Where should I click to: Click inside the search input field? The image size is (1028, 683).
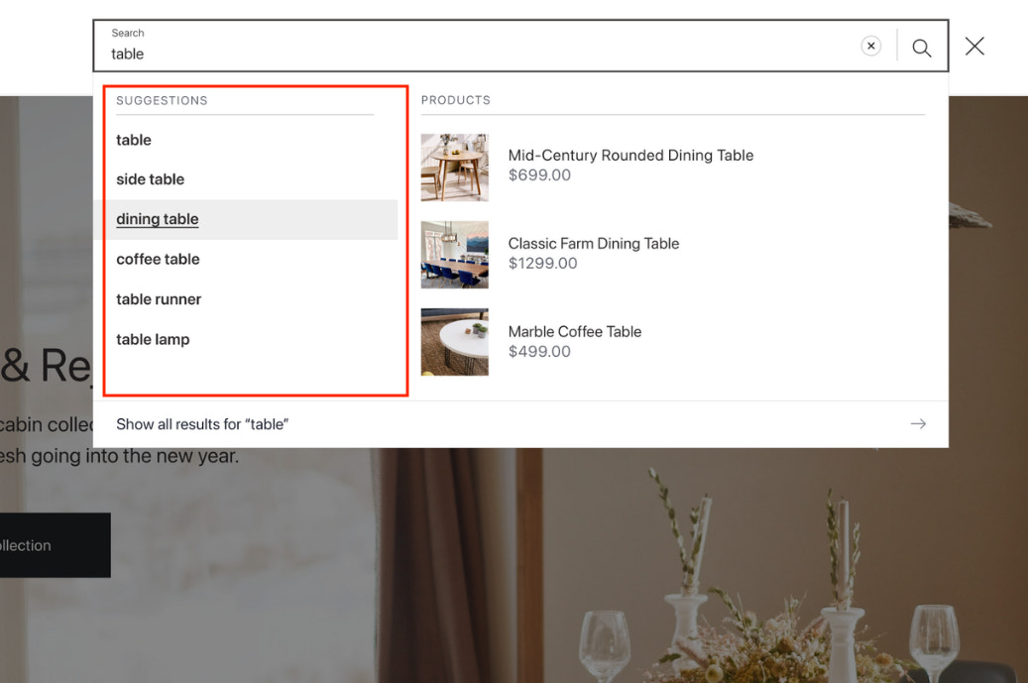pos(397,54)
